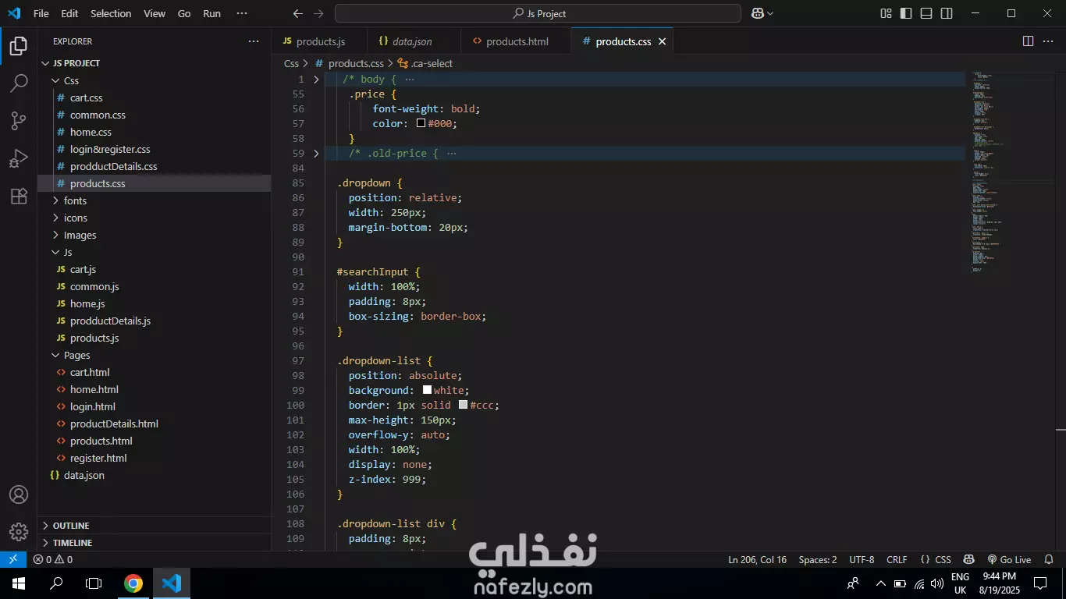Viewport: 1066px width, 599px height.
Task: Close the products.css tab
Action: [662, 41]
